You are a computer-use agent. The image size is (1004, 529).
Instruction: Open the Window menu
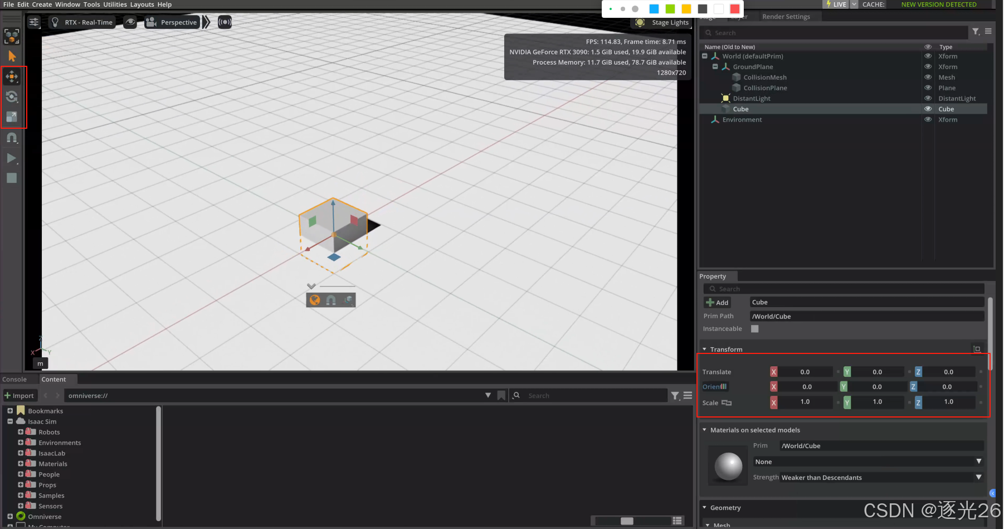67,4
